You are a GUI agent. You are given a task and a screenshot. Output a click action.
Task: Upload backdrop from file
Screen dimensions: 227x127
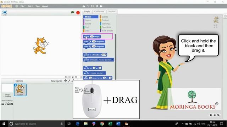[9, 104]
